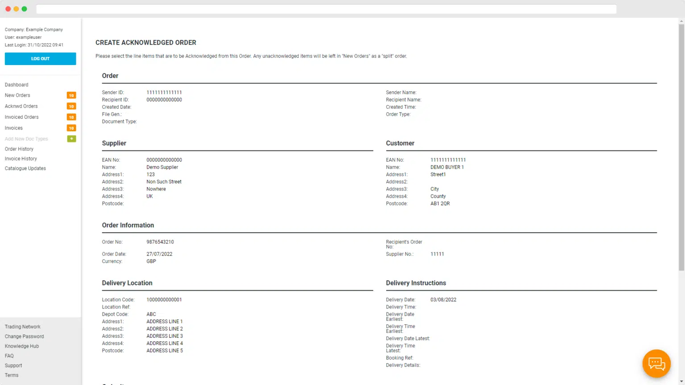Click the Acknwd Orders count badge
The image size is (685, 385).
click(x=71, y=106)
